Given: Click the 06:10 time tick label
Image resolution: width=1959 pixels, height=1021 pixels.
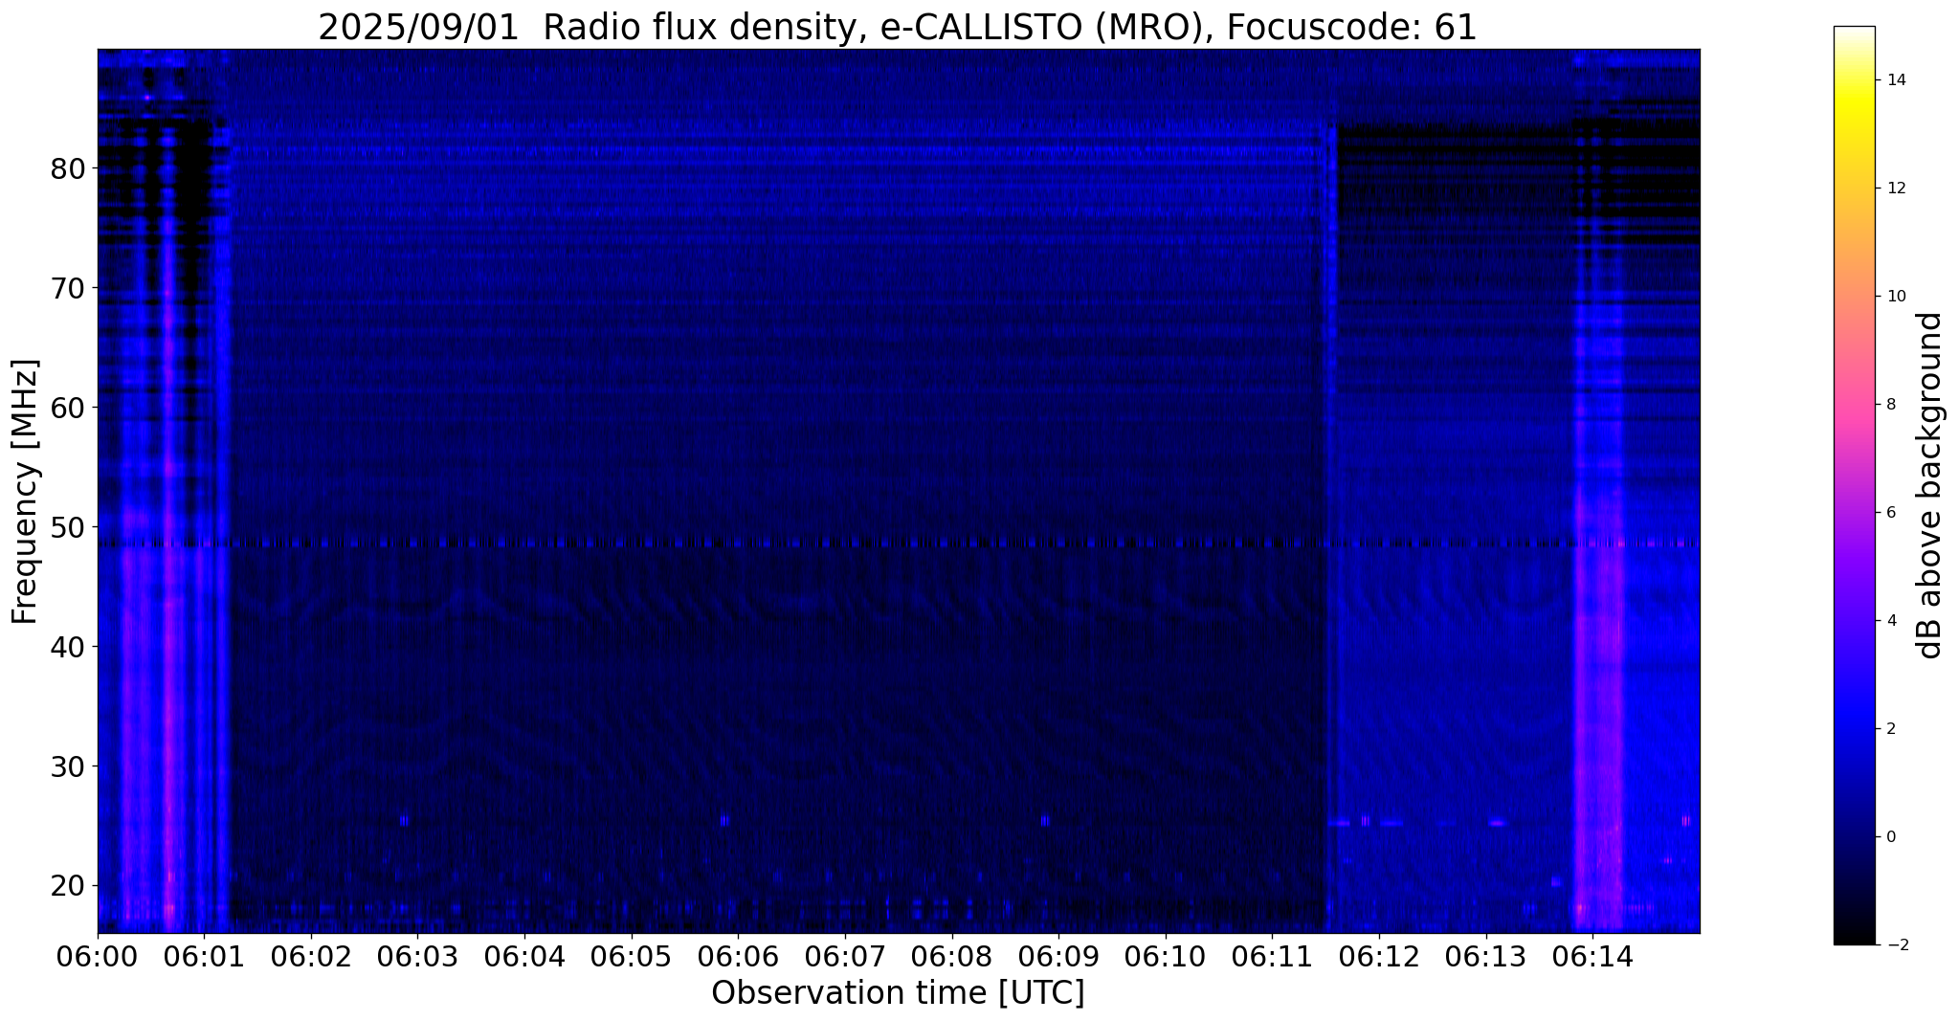Looking at the screenshot, I should click(x=1165, y=957).
